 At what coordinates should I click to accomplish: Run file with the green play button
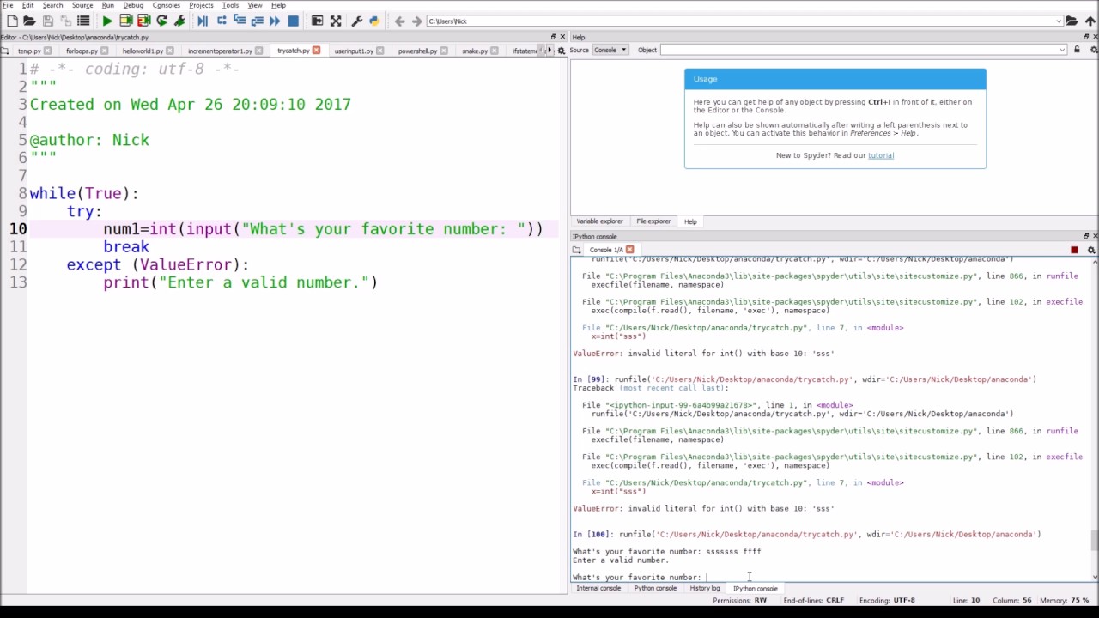click(x=107, y=21)
